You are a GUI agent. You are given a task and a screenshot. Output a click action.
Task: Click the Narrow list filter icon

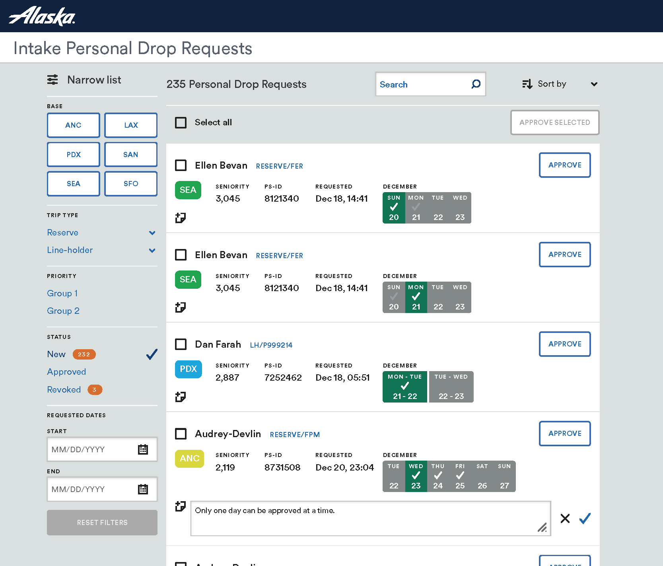click(52, 80)
